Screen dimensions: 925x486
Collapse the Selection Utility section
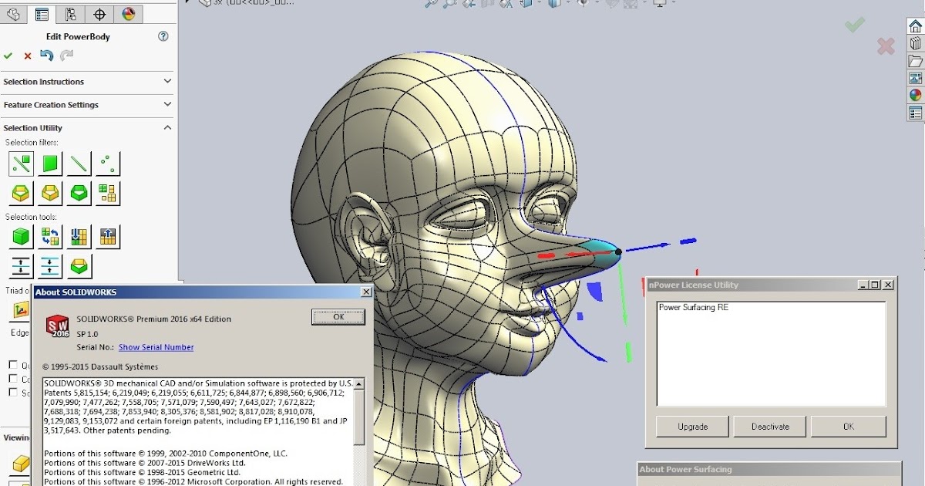point(167,127)
